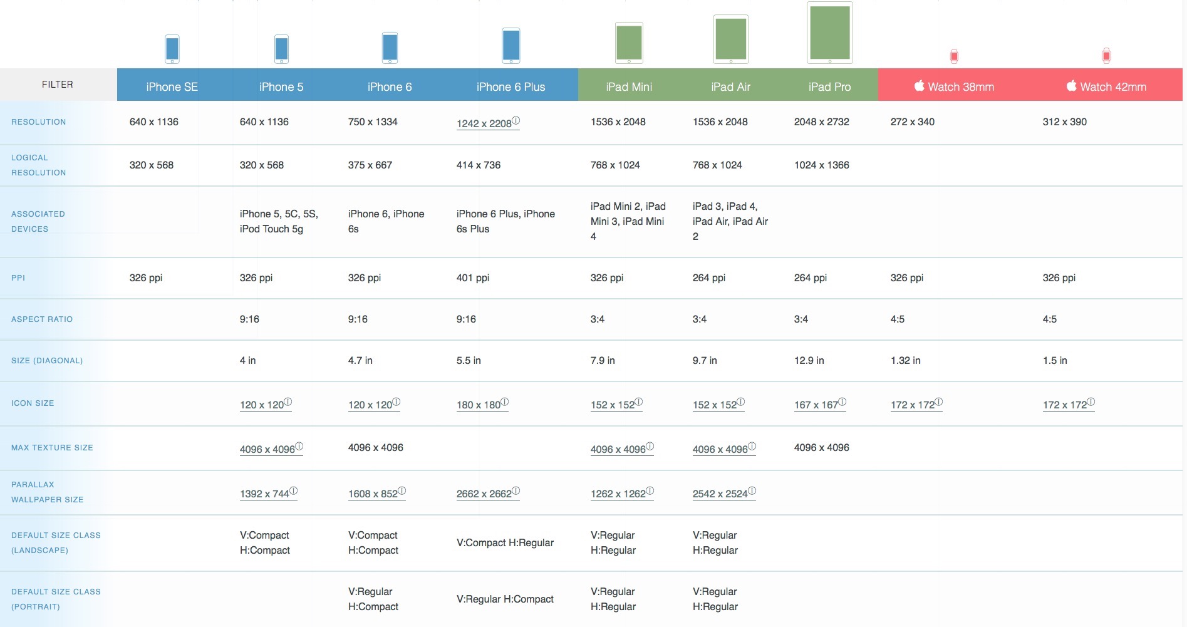The width and height of the screenshot is (1187, 627).
Task: Click the 1392 x 744 parallax wallpaper link
Action: click(x=264, y=494)
